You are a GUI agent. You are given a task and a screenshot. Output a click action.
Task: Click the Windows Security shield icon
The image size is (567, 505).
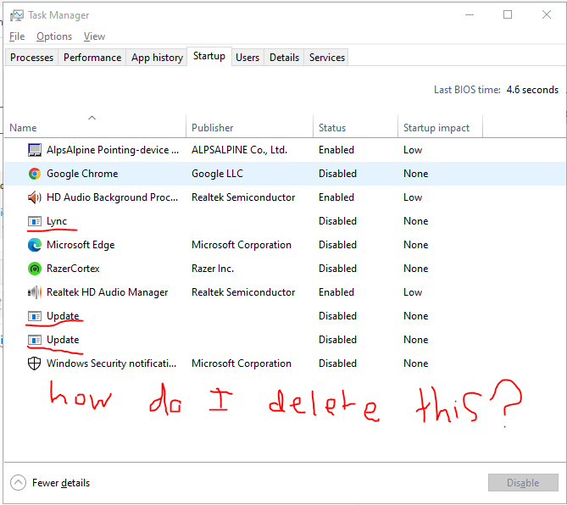click(35, 363)
